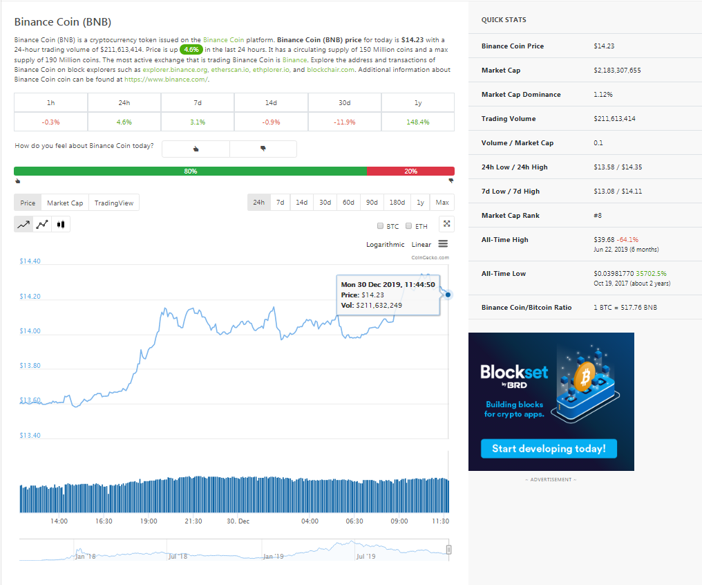Click the 30d change value -11.9%
Image resolution: width=702 pixels, height=585 pixels.
click(344, 122)
